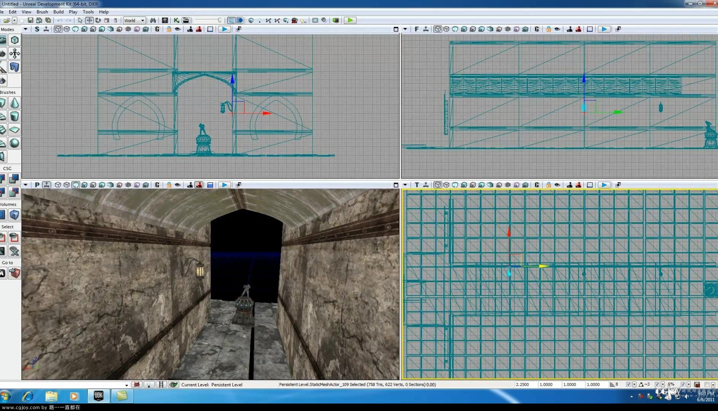Open the scale snap percentage dropdown
This screenshot has height=411, width=718.
[688, 384]
